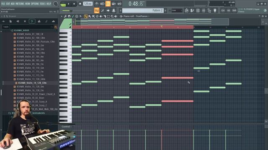Pick the Zoom magnifier tool
268x150 pixels.
tap(112, 16)
